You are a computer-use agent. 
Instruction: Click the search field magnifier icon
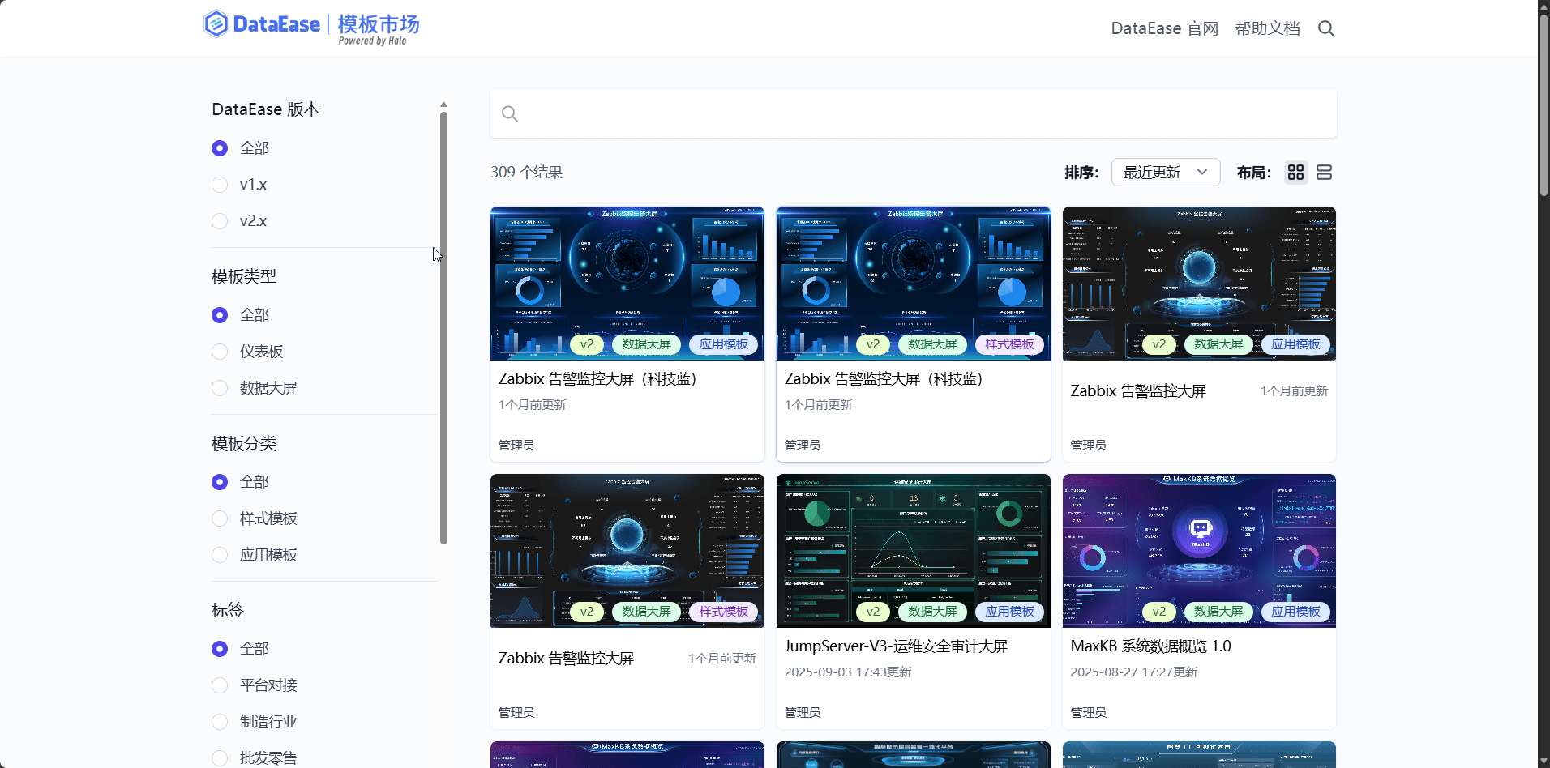(x=510, y=113)
